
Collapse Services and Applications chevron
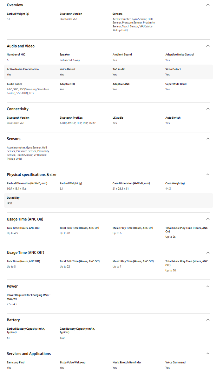click(x=208, y=354)
